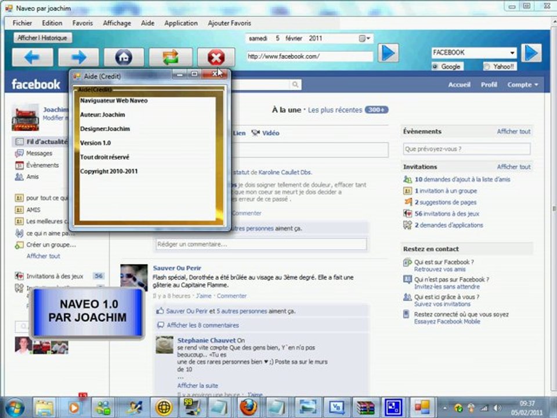Click Essayez Facebook Mobile link

[x=447, y=322]
